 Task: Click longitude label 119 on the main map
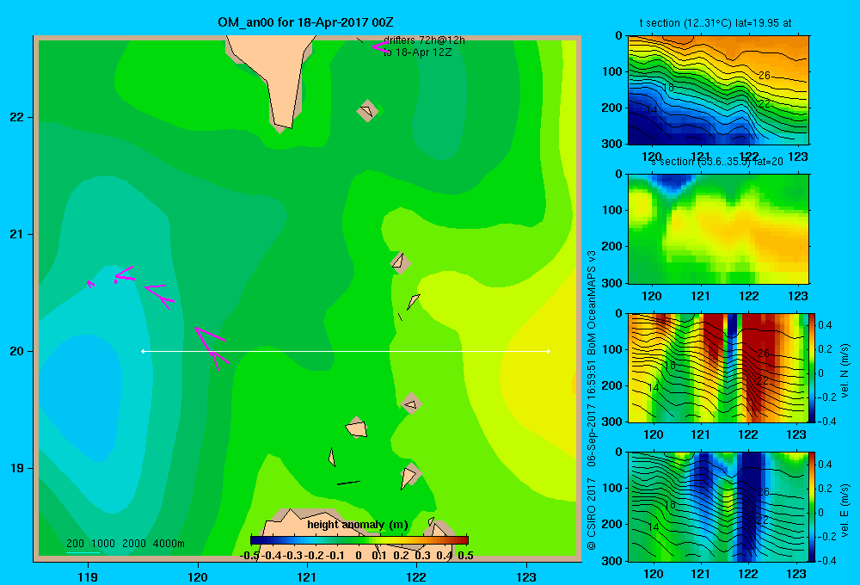pyautogui.click(x=88, y=577)
